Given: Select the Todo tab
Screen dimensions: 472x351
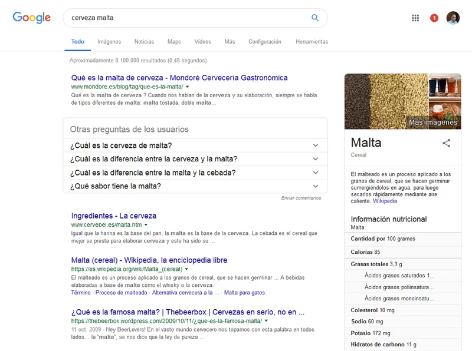Looking at the screenshot, I should [x=78, y=41].
